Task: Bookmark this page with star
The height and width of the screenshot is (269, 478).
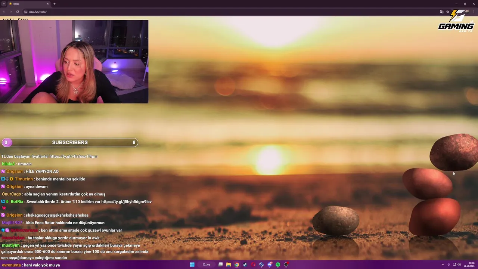Action: [448, 12]
